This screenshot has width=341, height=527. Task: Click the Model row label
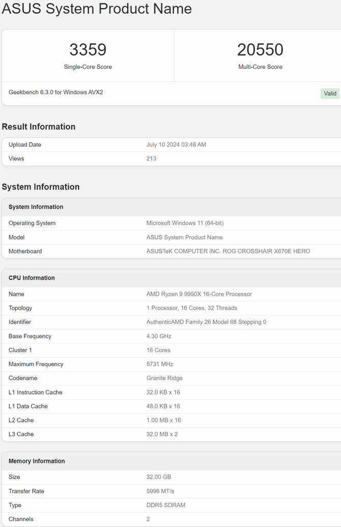(16, 237)
